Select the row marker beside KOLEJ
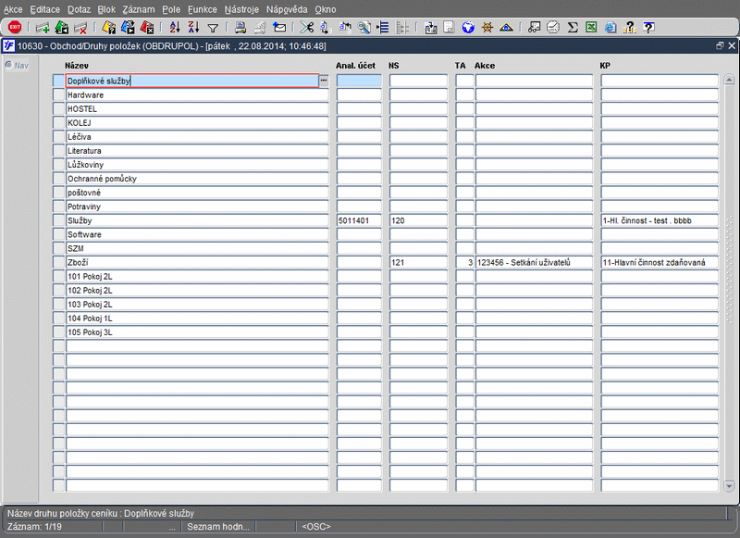 (58, 123)
